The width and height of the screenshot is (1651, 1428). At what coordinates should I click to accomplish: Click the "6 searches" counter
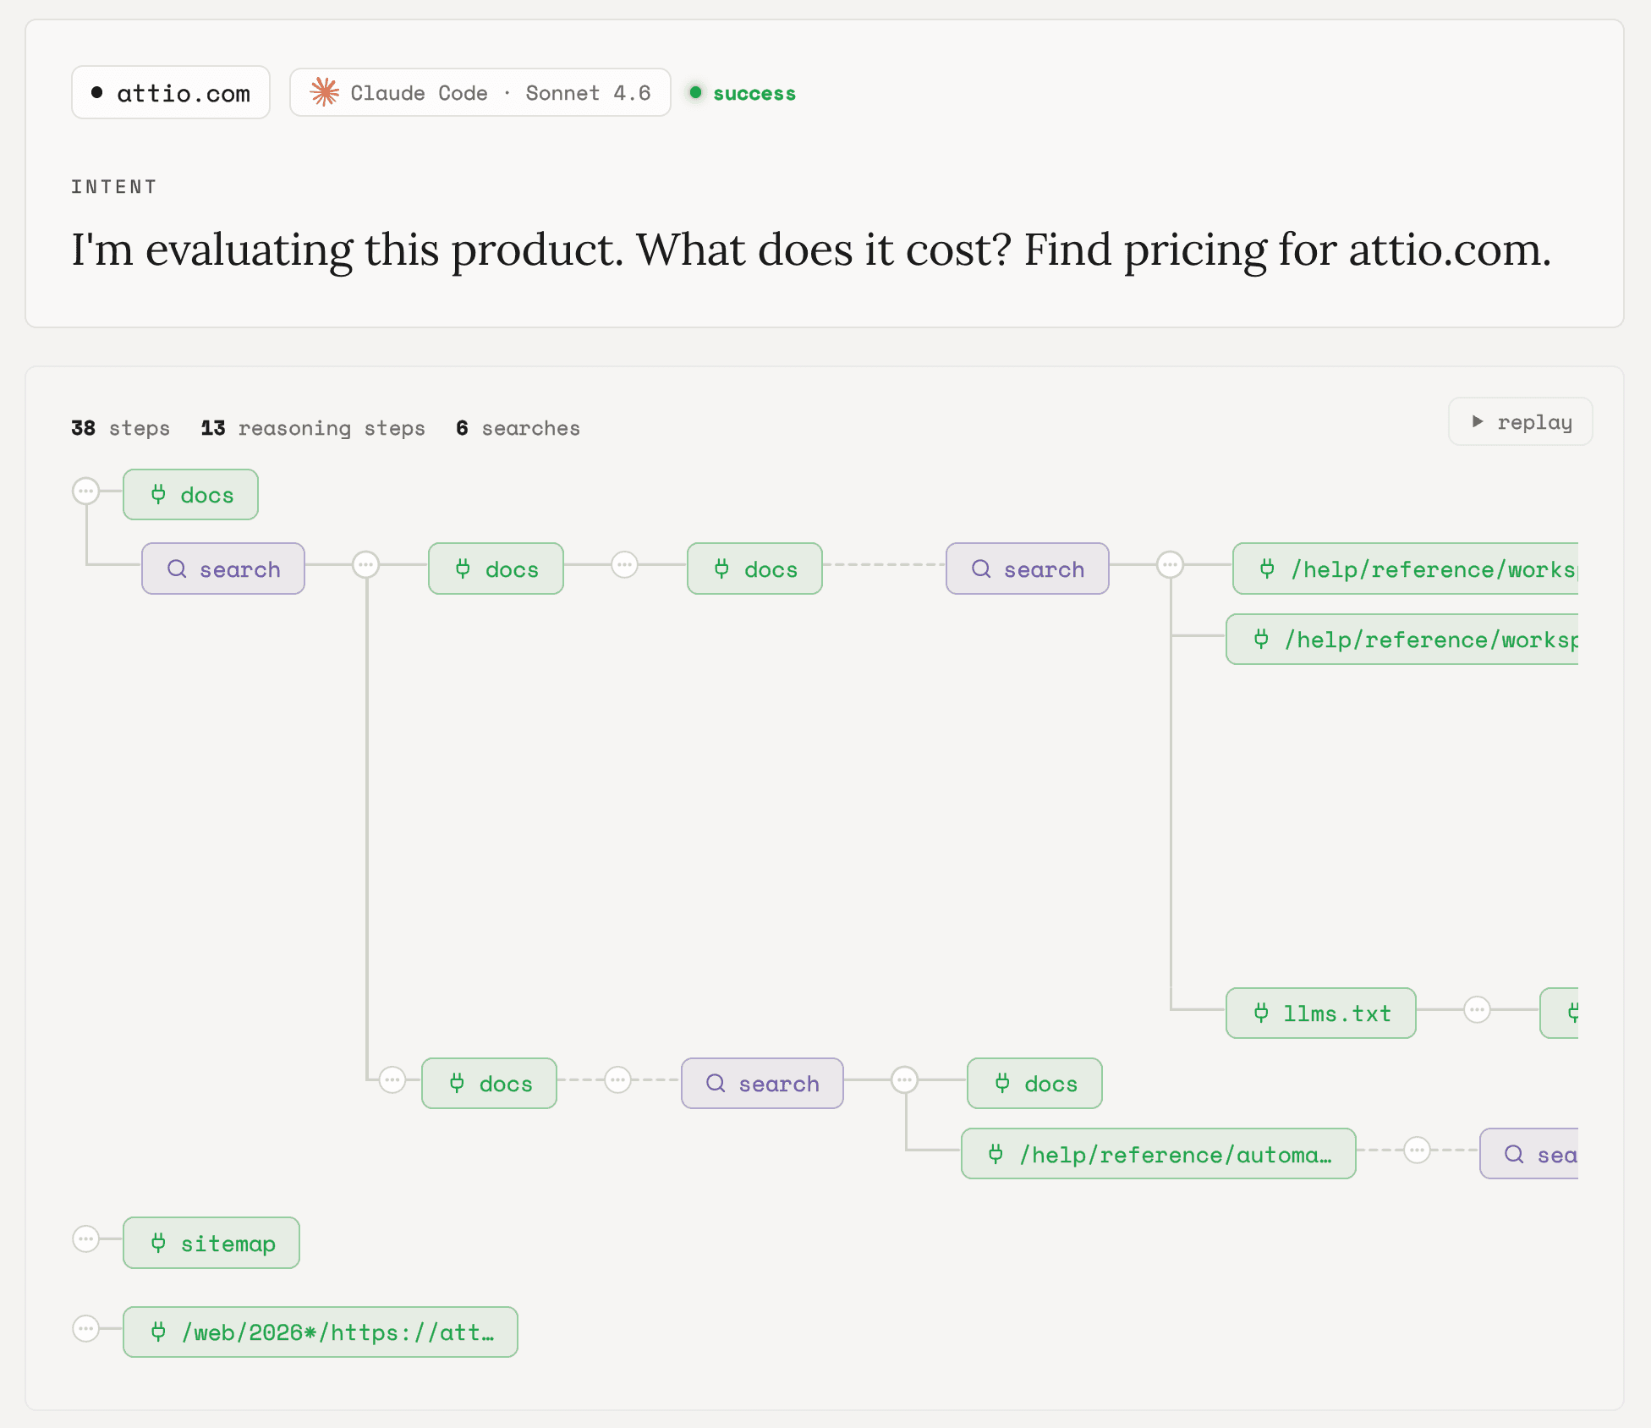pos(518,428)
